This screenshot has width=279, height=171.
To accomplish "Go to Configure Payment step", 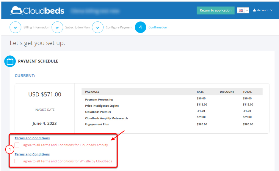I will click(119, 27).
